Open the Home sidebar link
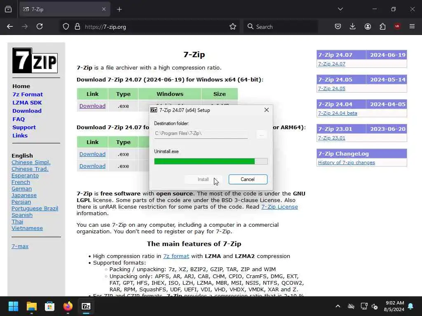422x316 pixels. (x=21, y=86)
